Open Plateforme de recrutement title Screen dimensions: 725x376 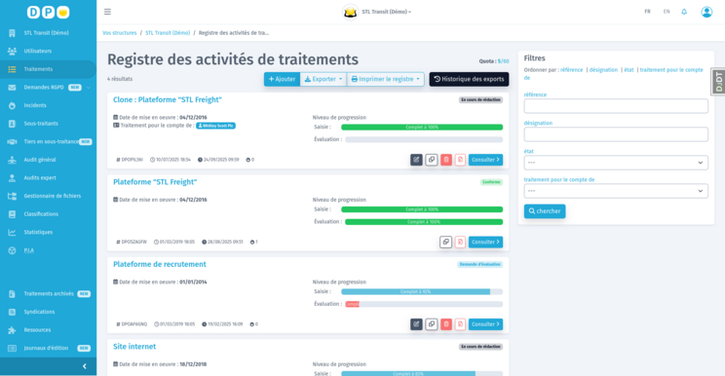(x=160, y=264)
